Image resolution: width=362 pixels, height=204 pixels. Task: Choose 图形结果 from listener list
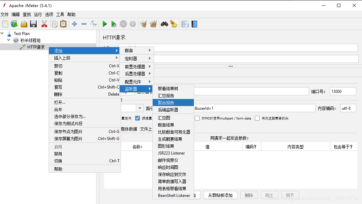coord(173,146)
